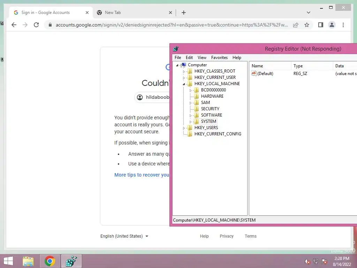Open the Chrome profile avatar icon
This screenshot has width=357, height=268.
[x=332, y=25]
